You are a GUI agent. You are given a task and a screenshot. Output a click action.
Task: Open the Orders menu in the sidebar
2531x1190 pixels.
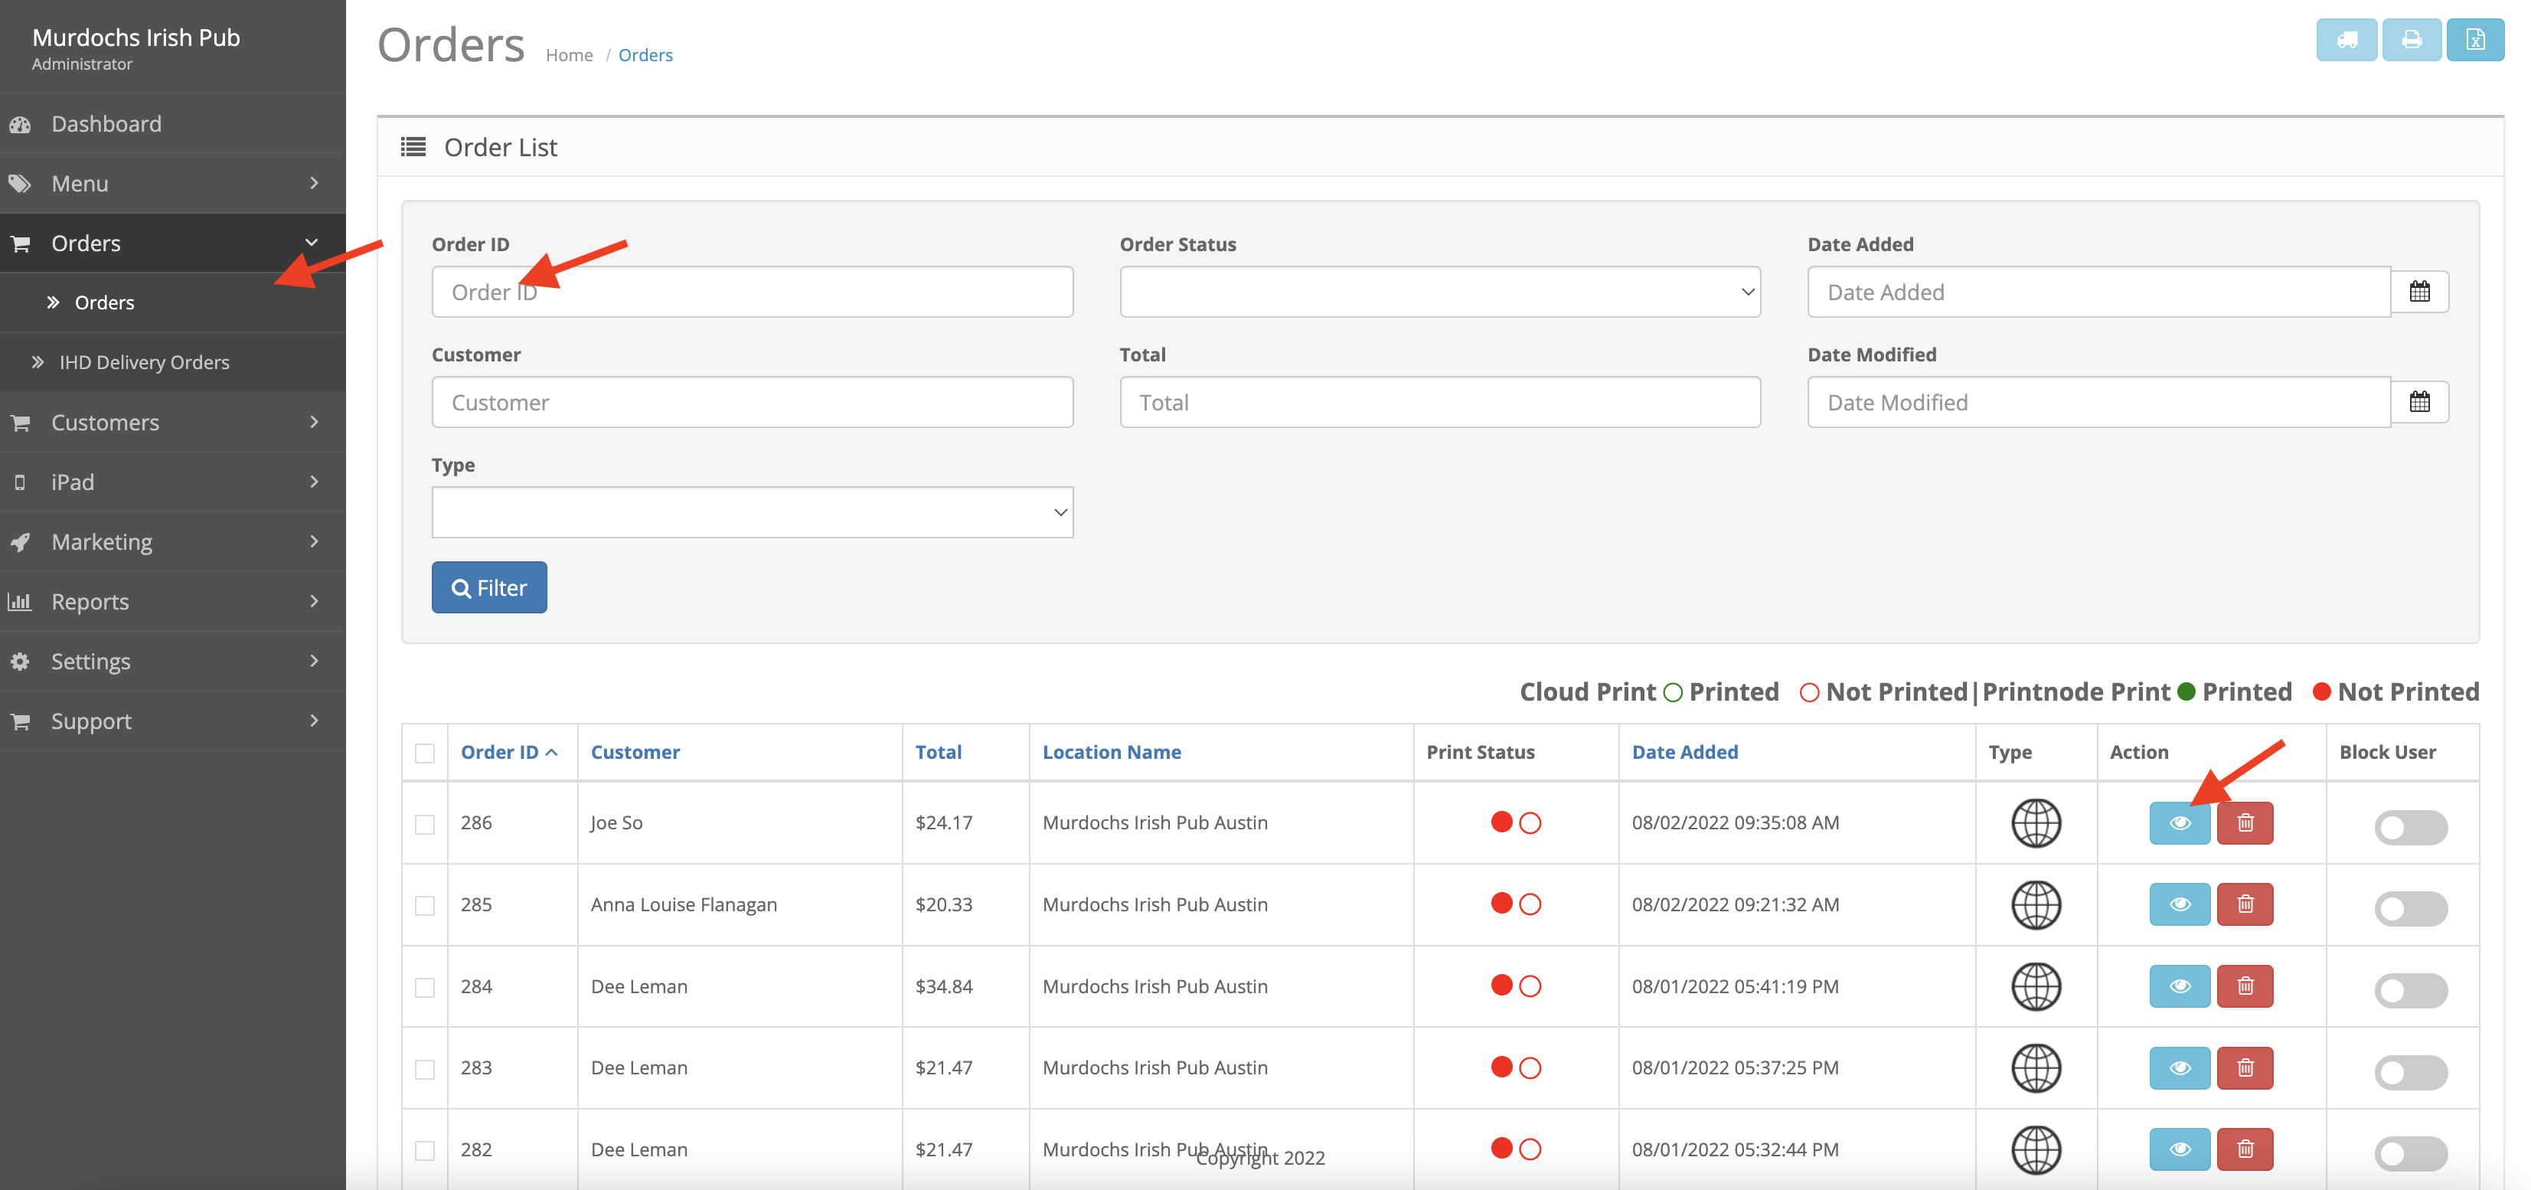coord(86,243)
